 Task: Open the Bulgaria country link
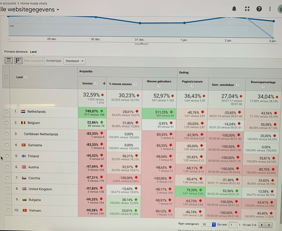pyautogui.click(x=35, y=200)
